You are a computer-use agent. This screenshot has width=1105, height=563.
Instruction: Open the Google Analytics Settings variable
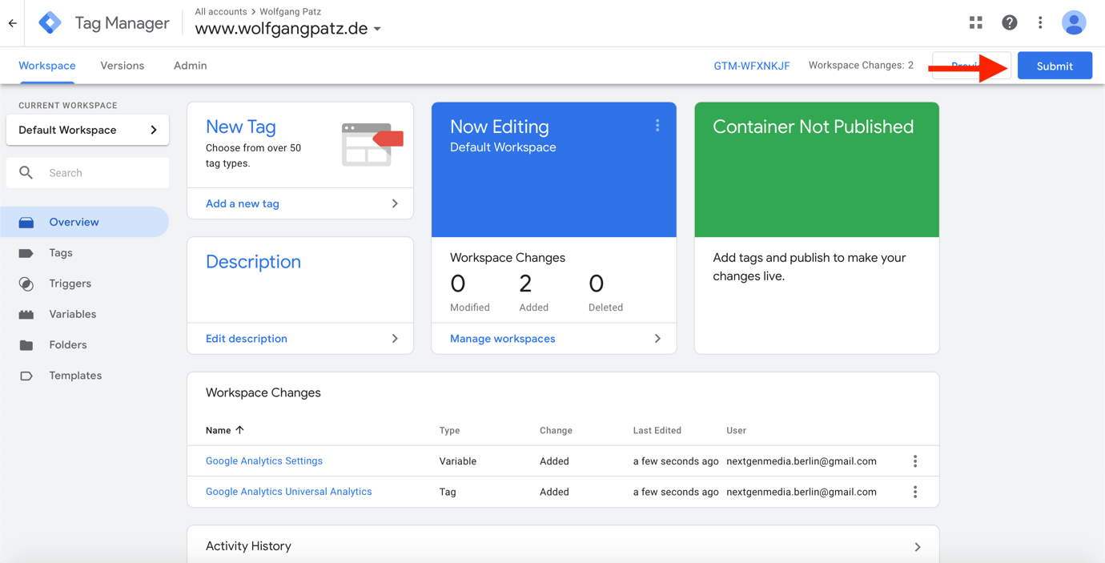pos(264,461)
